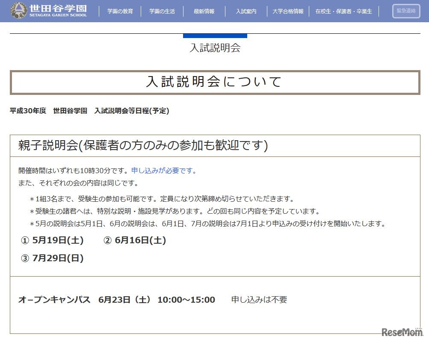Image resolution: width=429 pixels, height=342 pixels.
Task: Open the 大学合格情報 navigation menu
Action: tap(287, 12)
